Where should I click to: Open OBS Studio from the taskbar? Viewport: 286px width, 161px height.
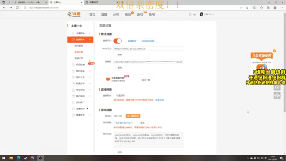point(40,158)
